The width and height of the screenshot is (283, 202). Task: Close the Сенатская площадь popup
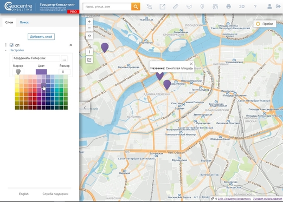[x=191, y=64]
